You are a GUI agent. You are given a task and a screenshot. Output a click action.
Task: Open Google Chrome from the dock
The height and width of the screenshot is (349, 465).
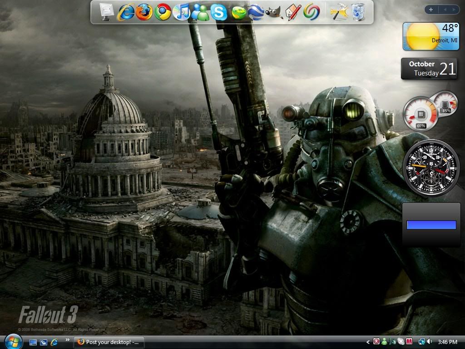tap(163, 12)
